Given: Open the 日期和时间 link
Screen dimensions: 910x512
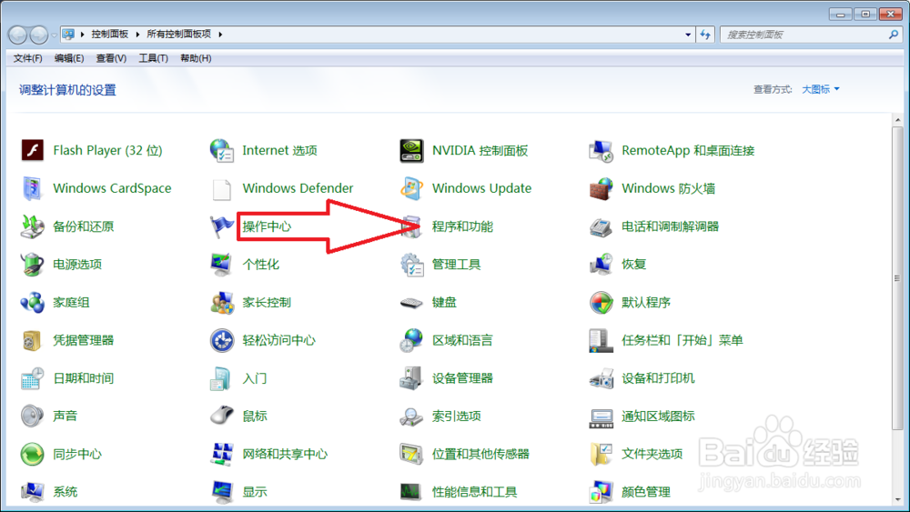Looking at the screenshot, I should [x=84, y=378].
